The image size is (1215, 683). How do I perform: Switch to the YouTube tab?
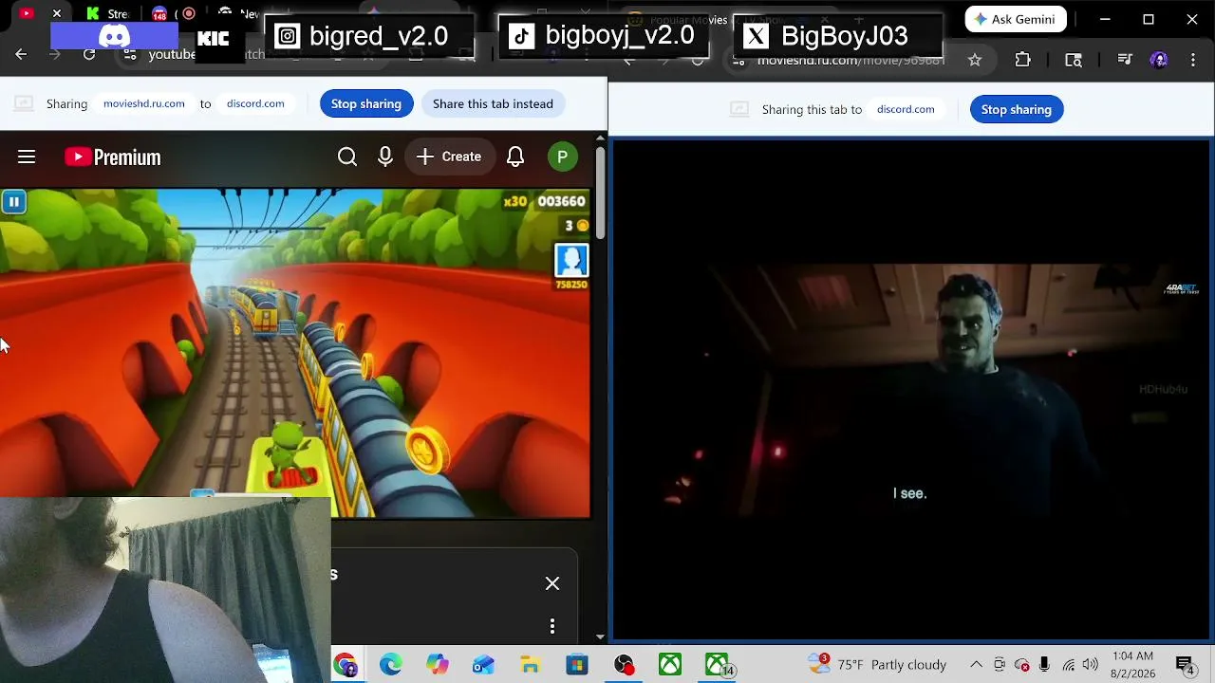tap(27, 13)
